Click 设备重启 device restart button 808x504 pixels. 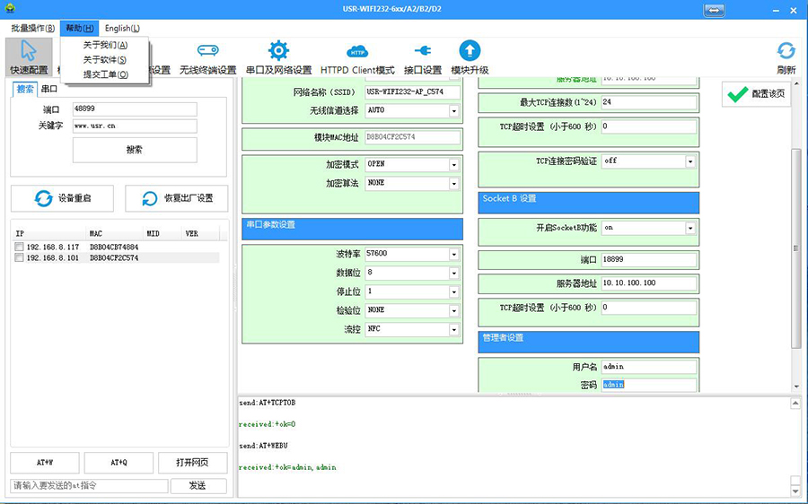62,198
